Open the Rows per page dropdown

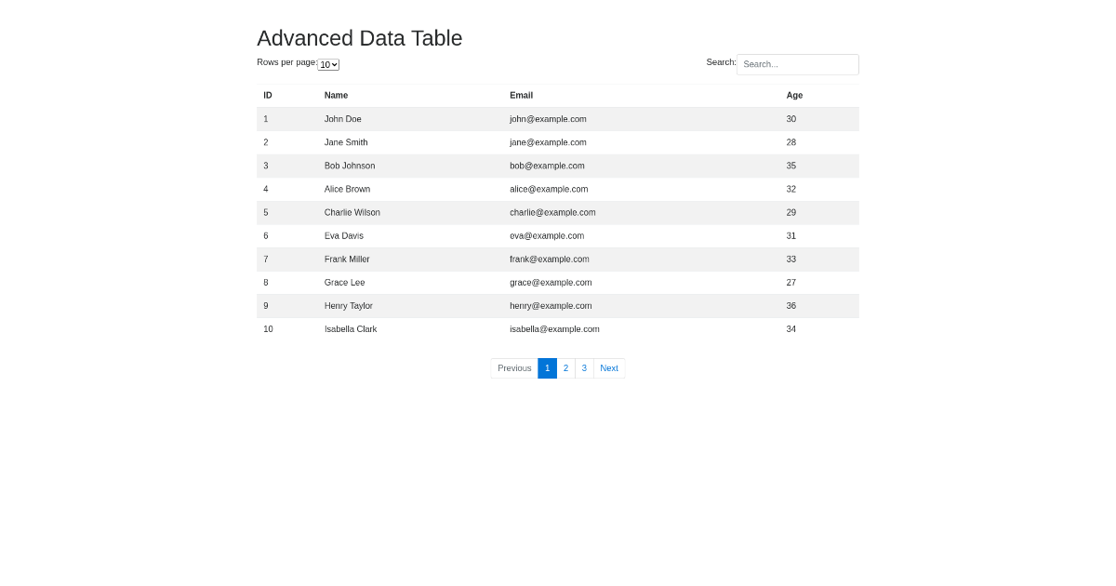[328, 64]
